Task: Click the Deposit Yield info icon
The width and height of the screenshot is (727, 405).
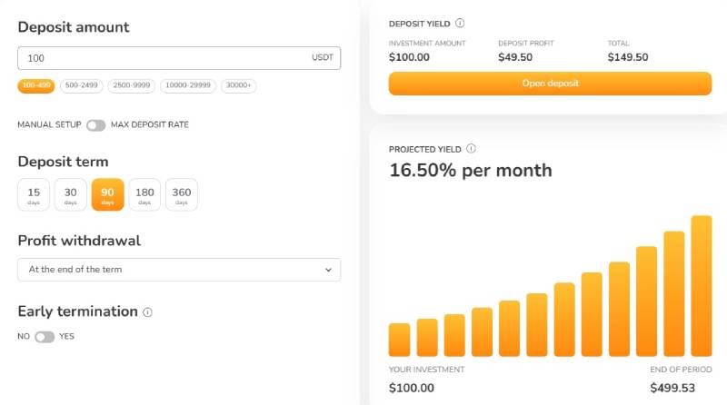Action: click(460, 24)
